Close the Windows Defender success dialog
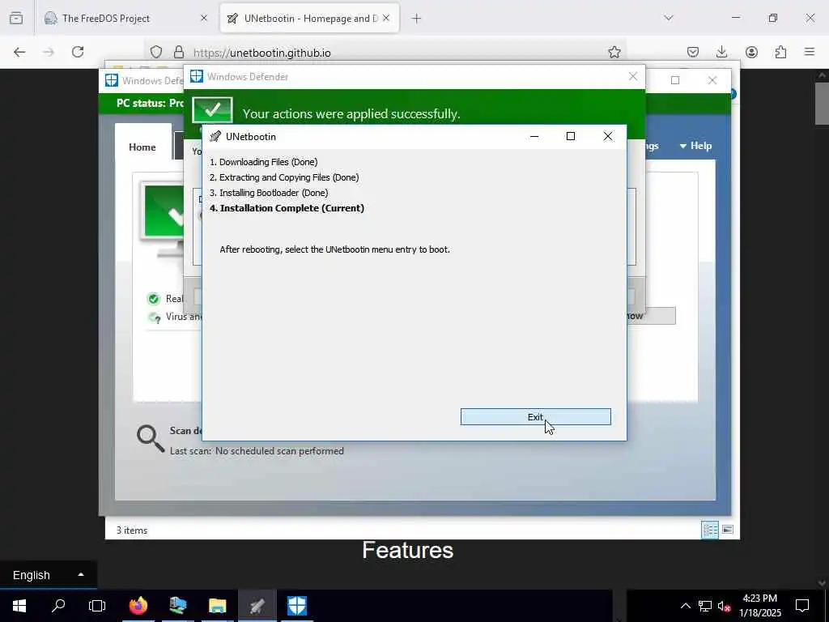Viewport: 829px width, 622px height. click(633, 76)
